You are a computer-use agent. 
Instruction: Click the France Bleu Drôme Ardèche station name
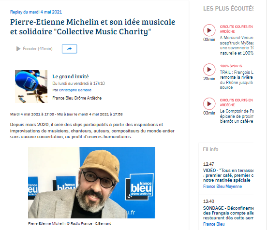[77, 98]
